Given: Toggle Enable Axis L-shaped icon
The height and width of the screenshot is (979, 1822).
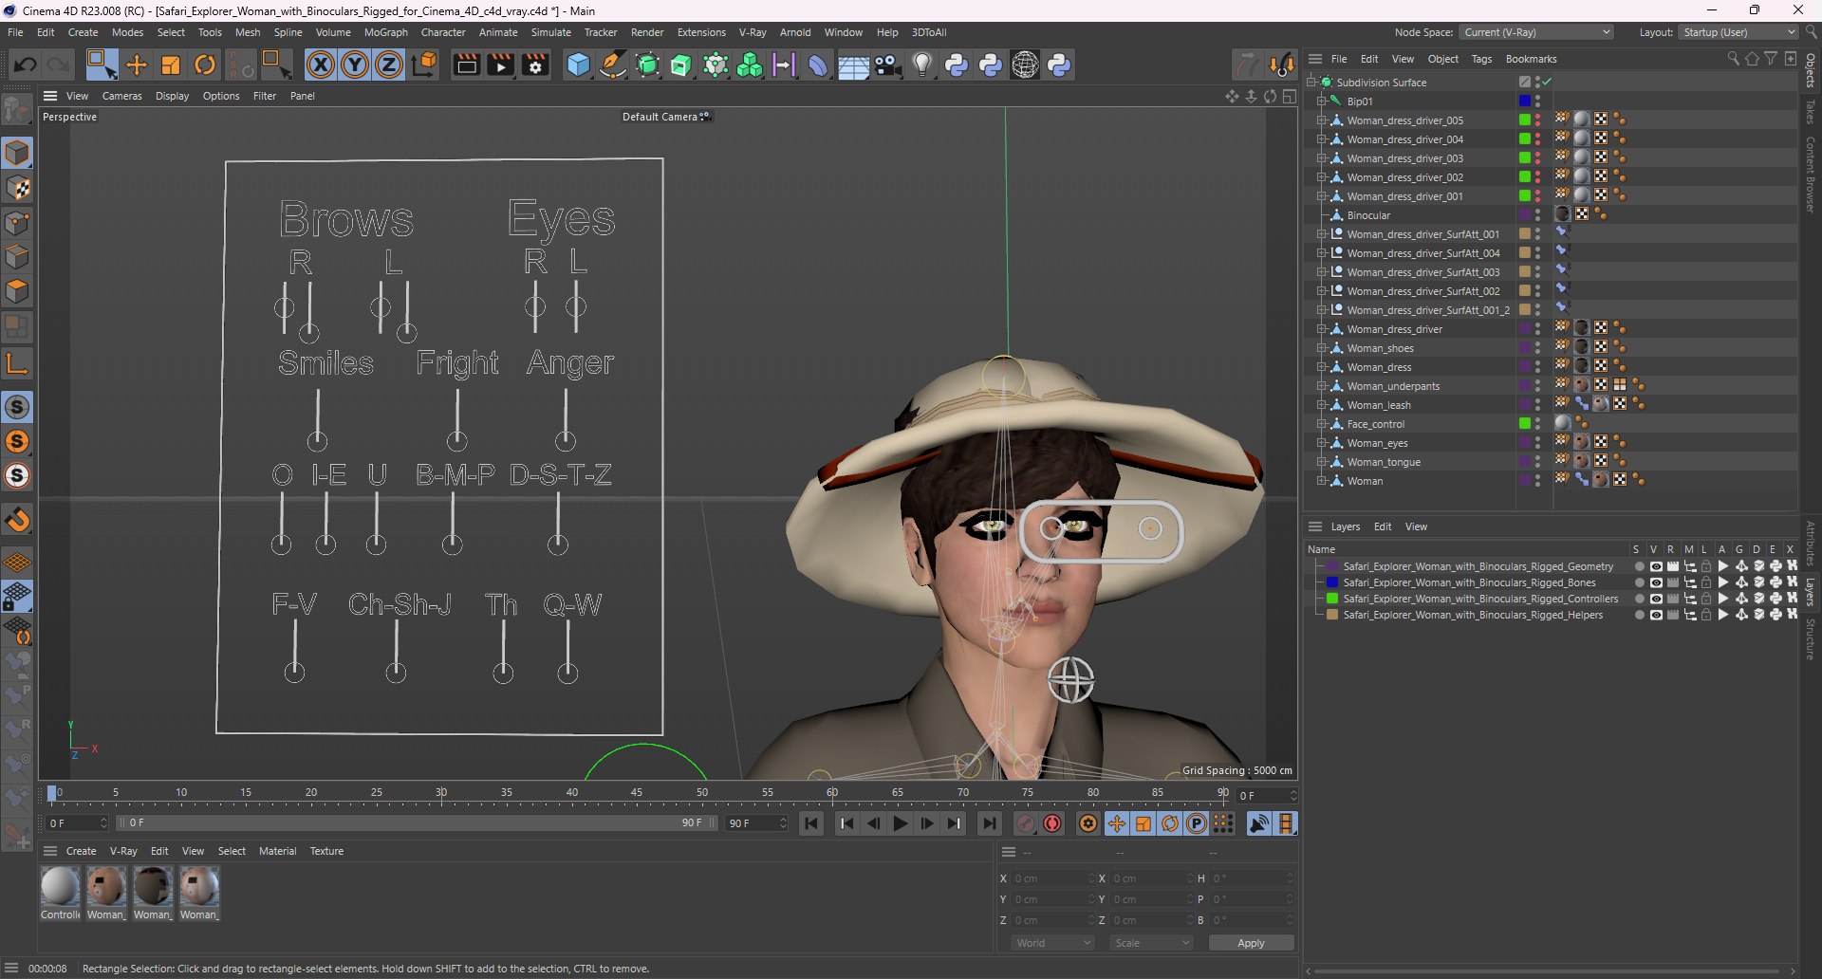Looking at the screenshot, I should coord(17,363).
